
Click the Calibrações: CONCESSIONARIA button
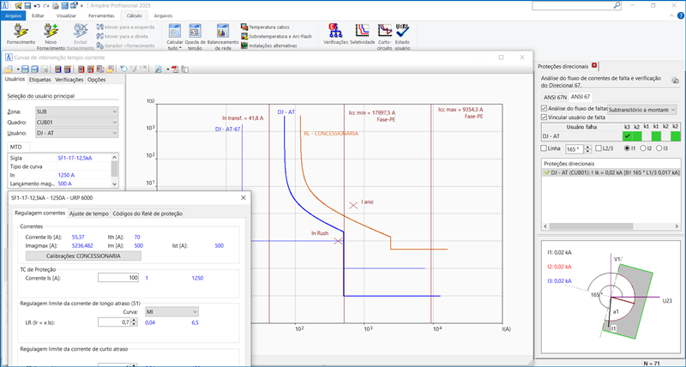83,256
